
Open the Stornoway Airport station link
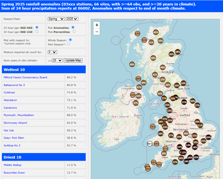click(15, 123)
